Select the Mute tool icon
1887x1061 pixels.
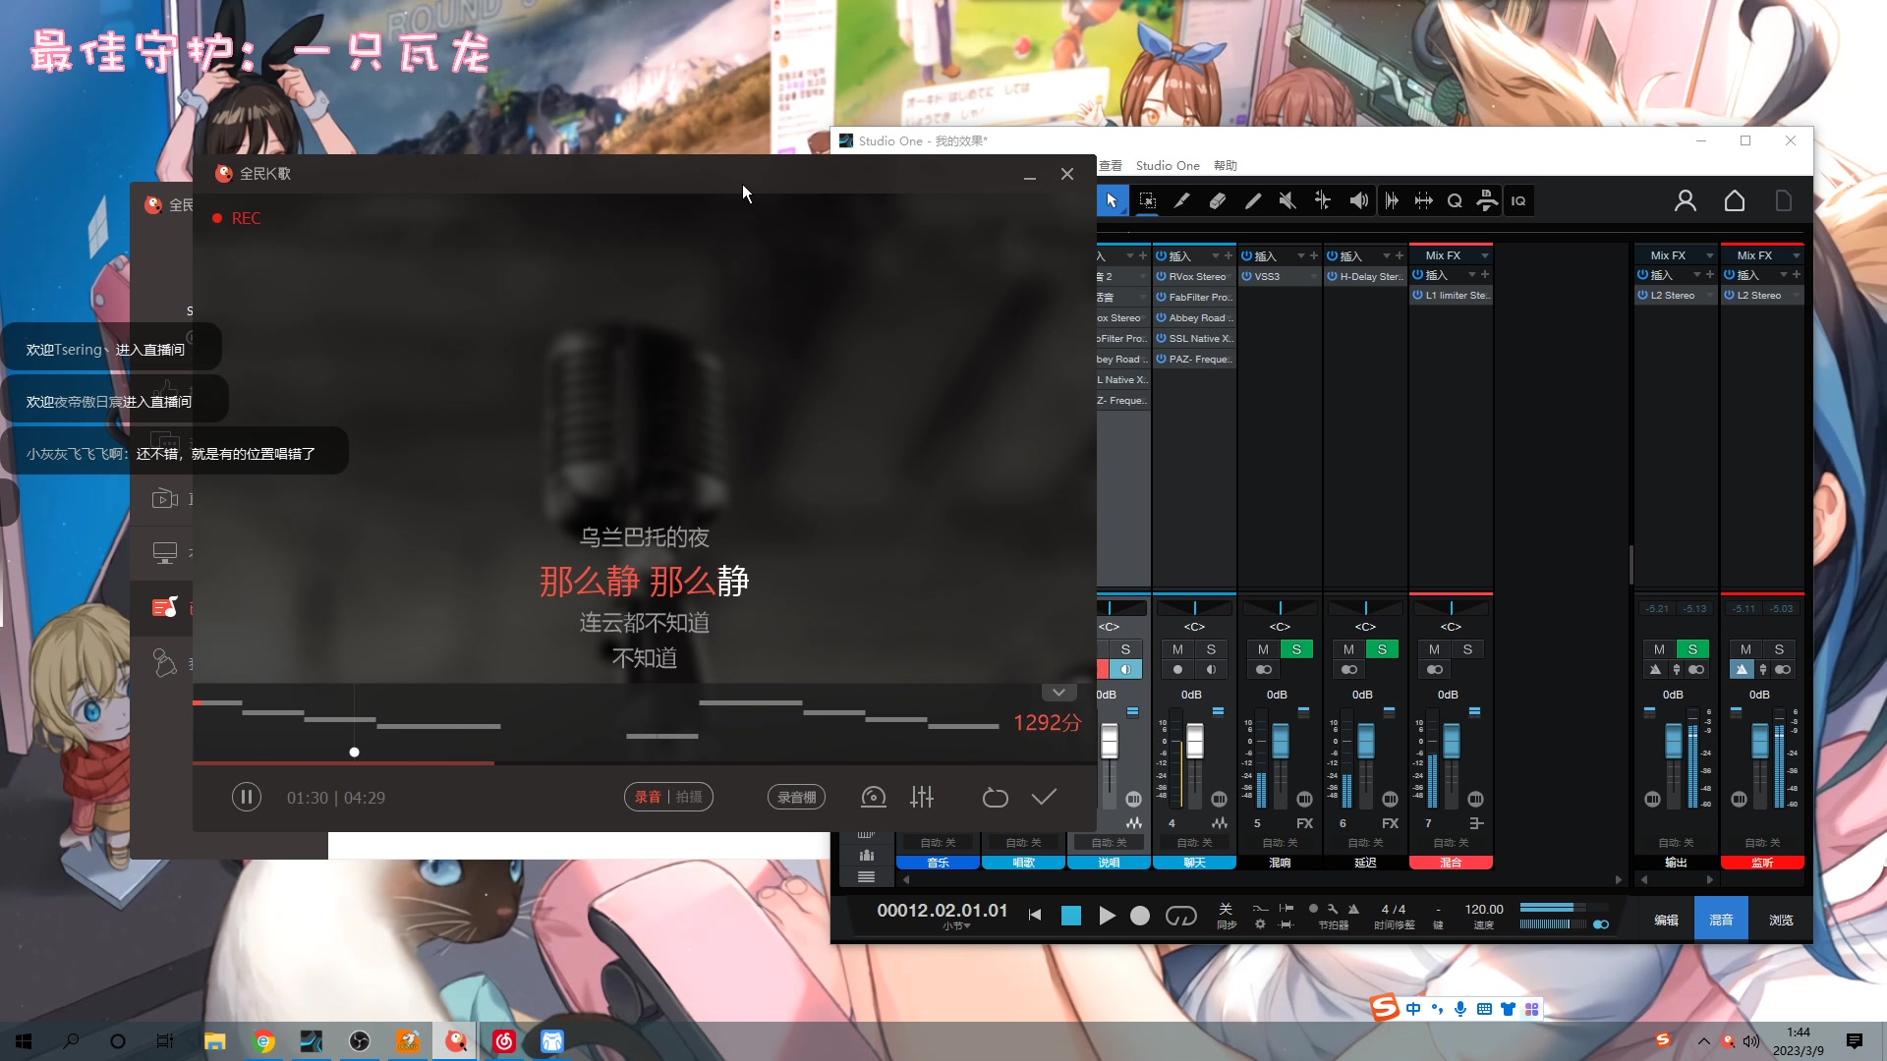pos(1287,200)
